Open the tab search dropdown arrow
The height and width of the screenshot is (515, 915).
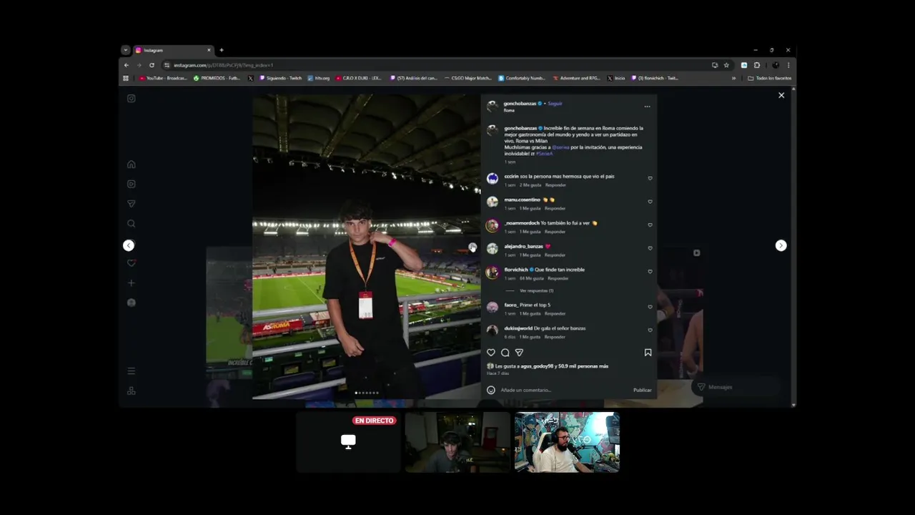(126, 50)
